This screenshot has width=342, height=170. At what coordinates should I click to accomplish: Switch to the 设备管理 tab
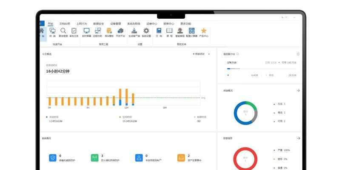[x=115, y=23]
